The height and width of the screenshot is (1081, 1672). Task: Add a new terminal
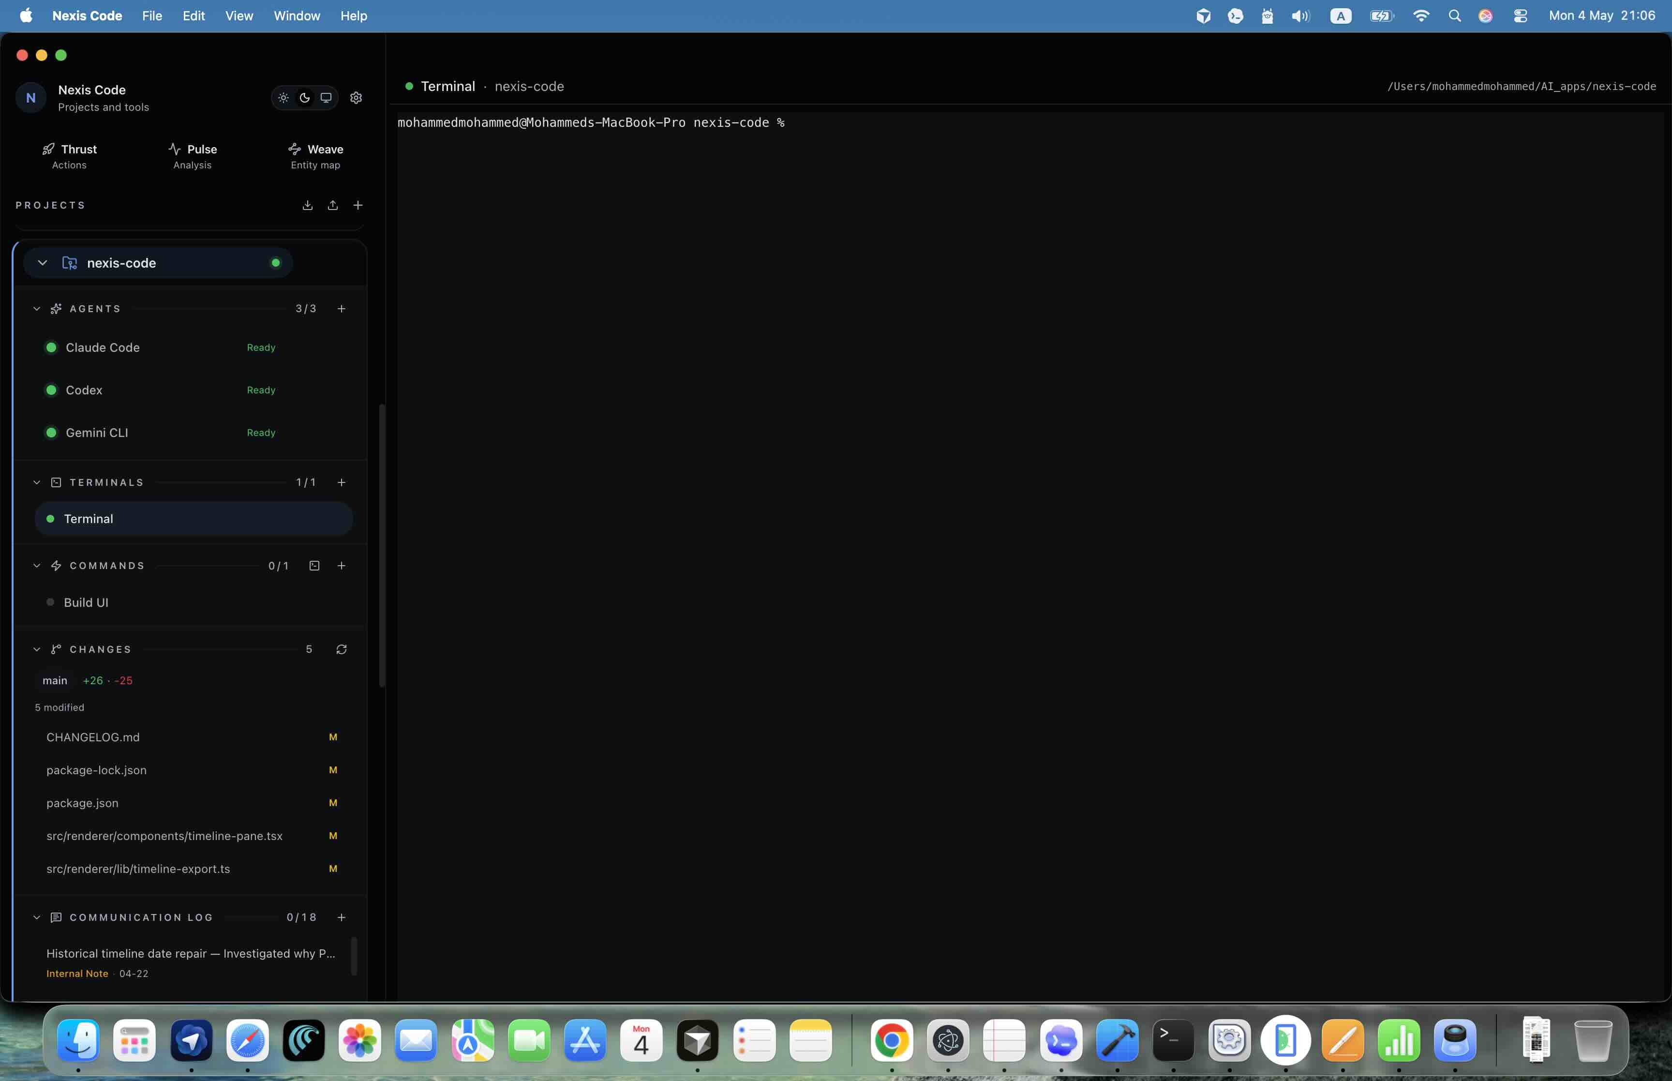(342, 482)
